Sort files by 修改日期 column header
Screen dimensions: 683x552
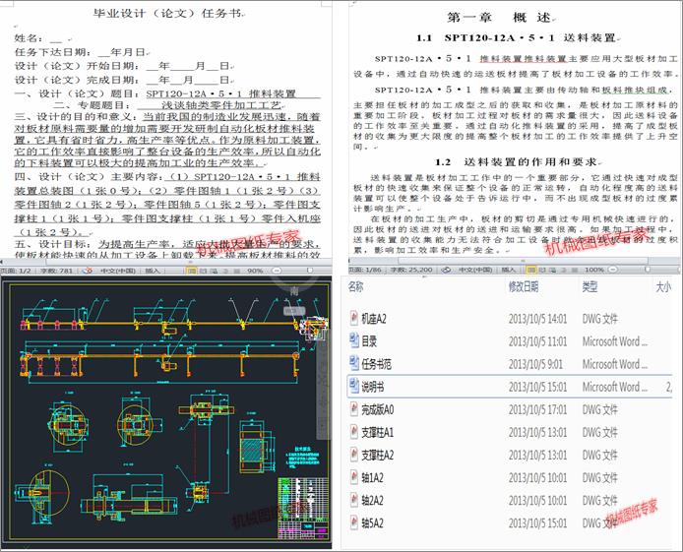click(524, 286)
